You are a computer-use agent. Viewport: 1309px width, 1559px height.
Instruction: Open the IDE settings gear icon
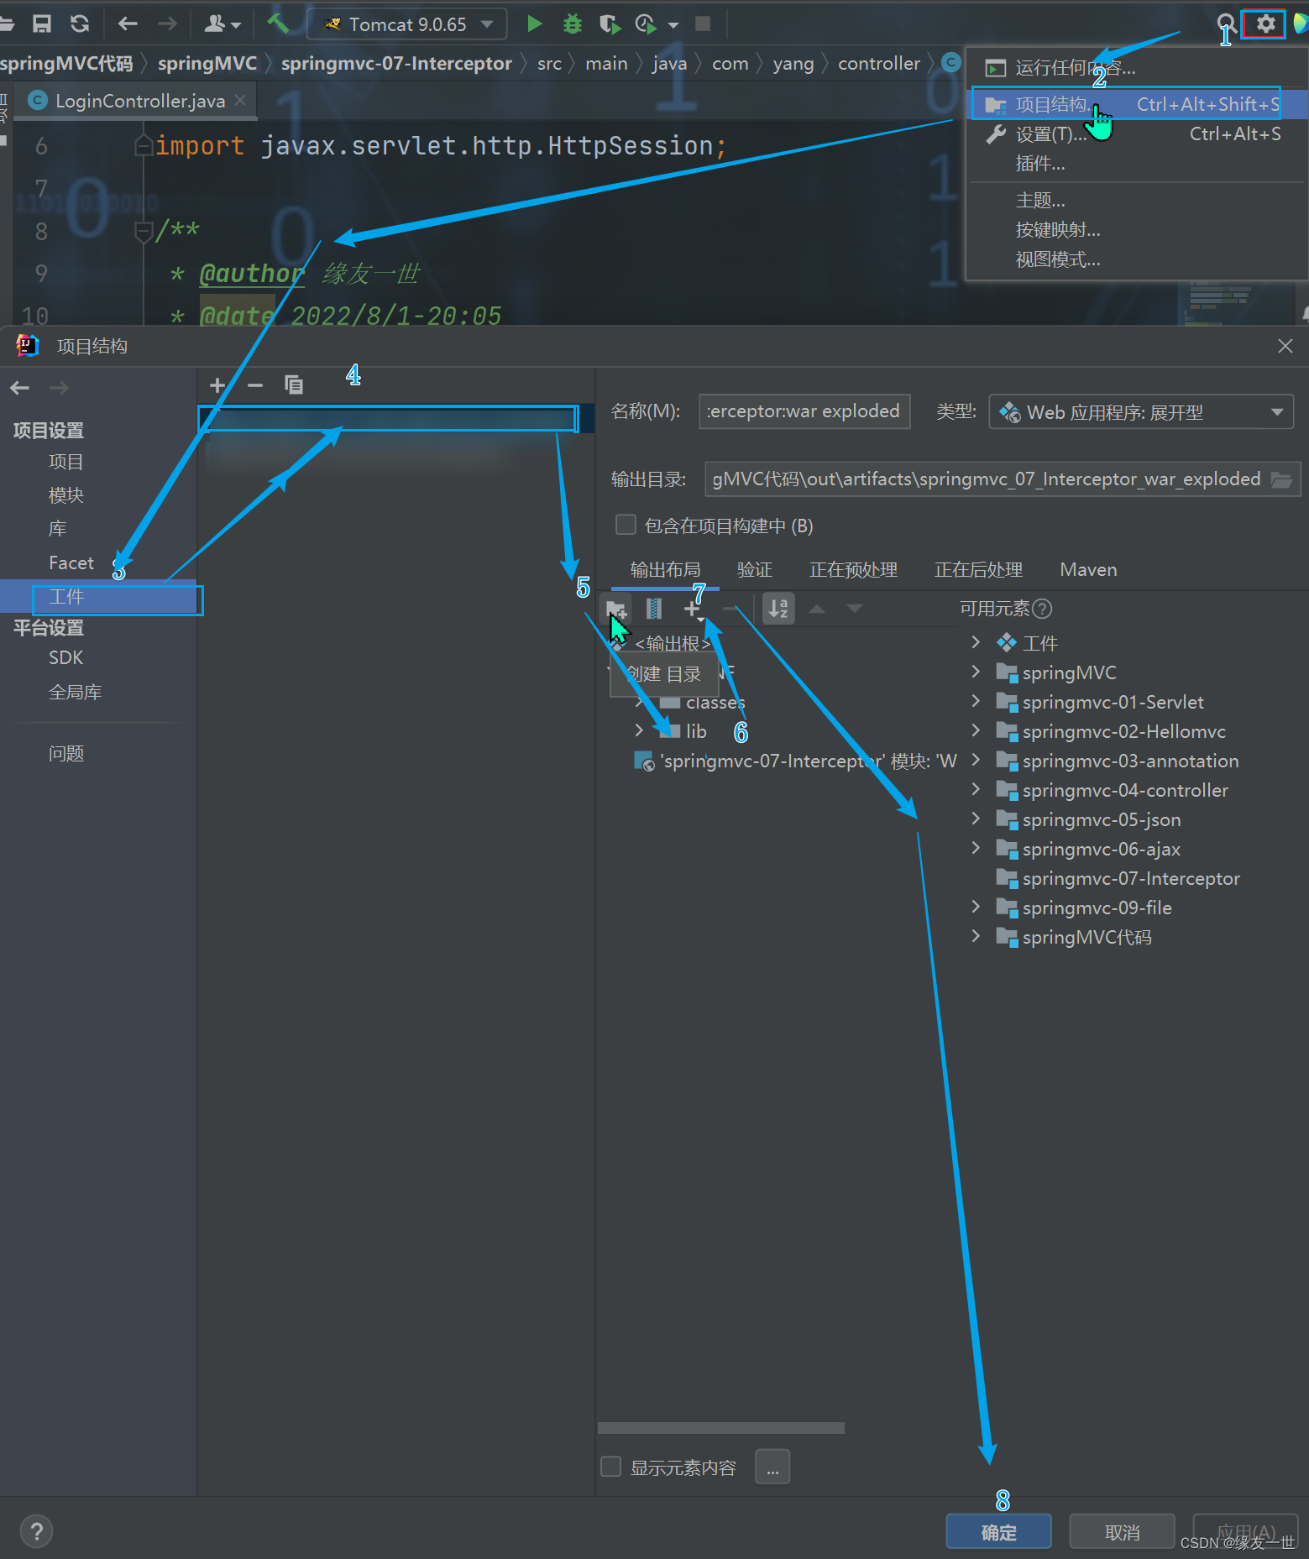(x=1265, y=24)
